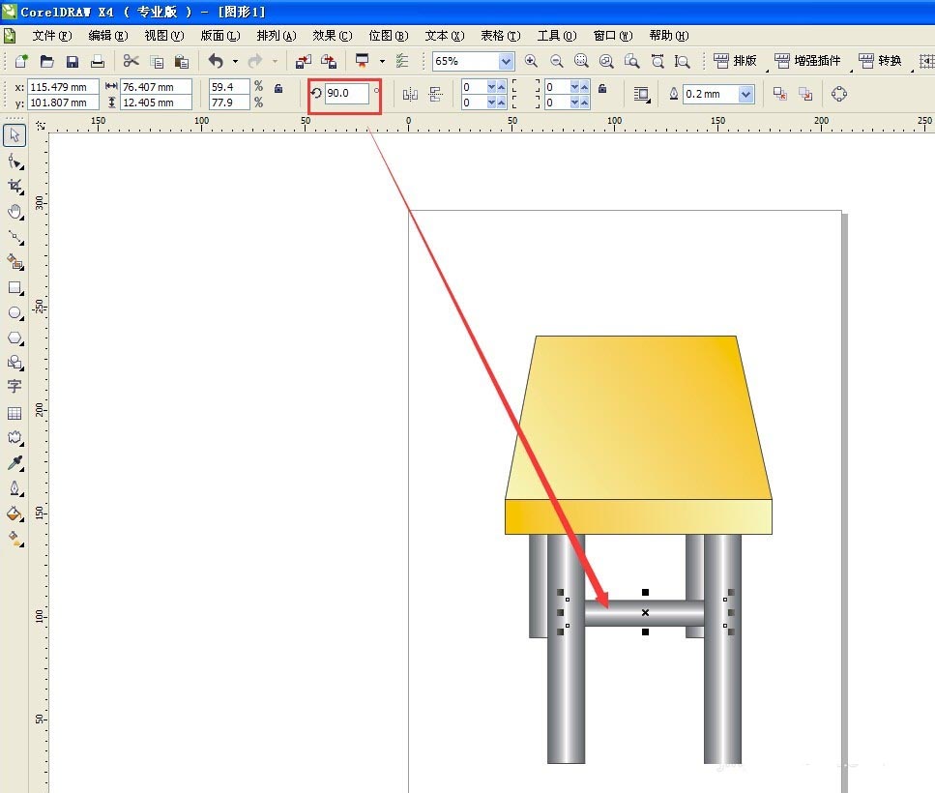Screen dimensions: 935x793
Task: Open the zoom level 65% dropdown
Action: [506, 61]
